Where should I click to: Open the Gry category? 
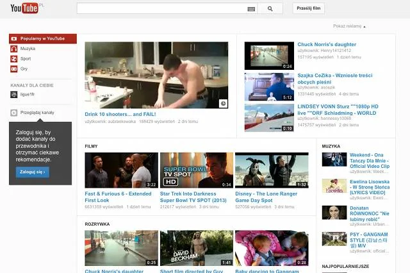24,69
